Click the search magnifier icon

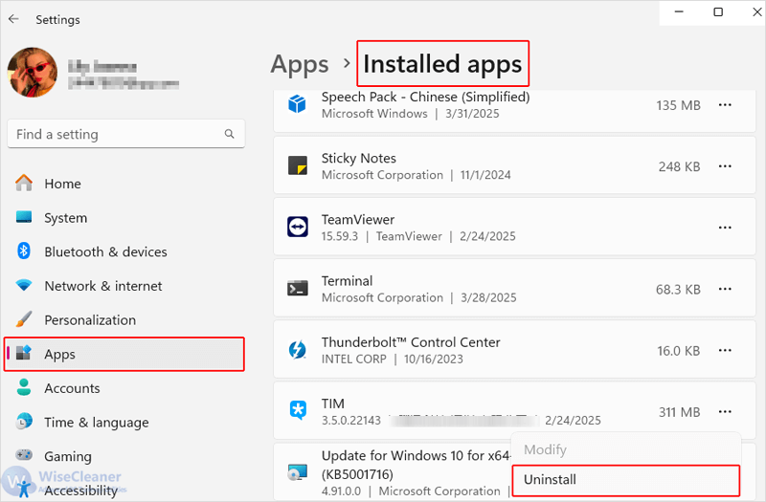click(x=229, y=134)
